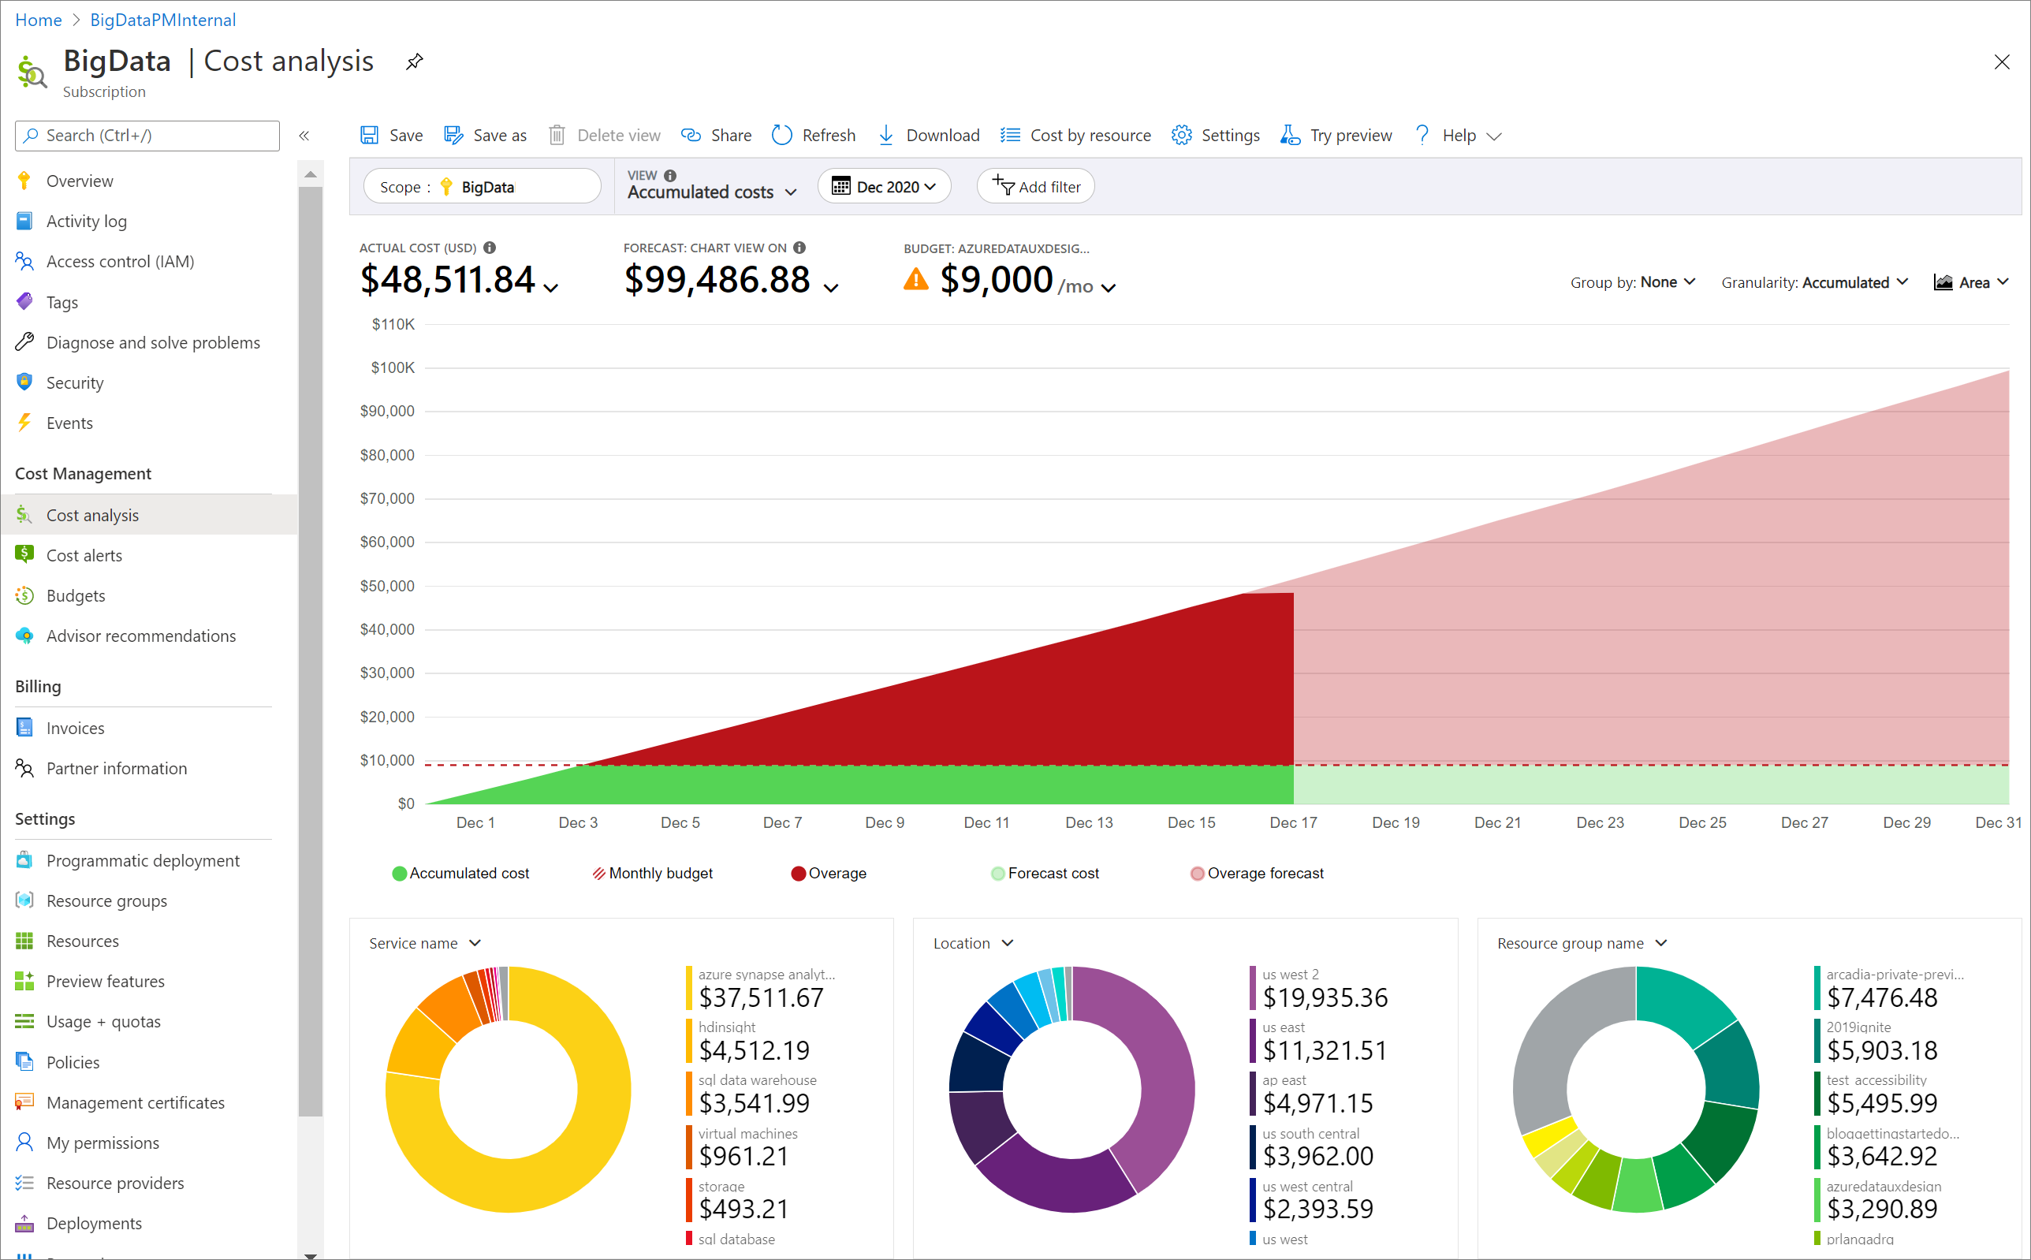Toggle the Accumulated costs view
2031x1260 pixels.
coord(711,190)
